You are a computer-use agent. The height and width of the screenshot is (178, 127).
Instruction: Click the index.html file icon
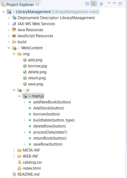click(x=19, y=168)
